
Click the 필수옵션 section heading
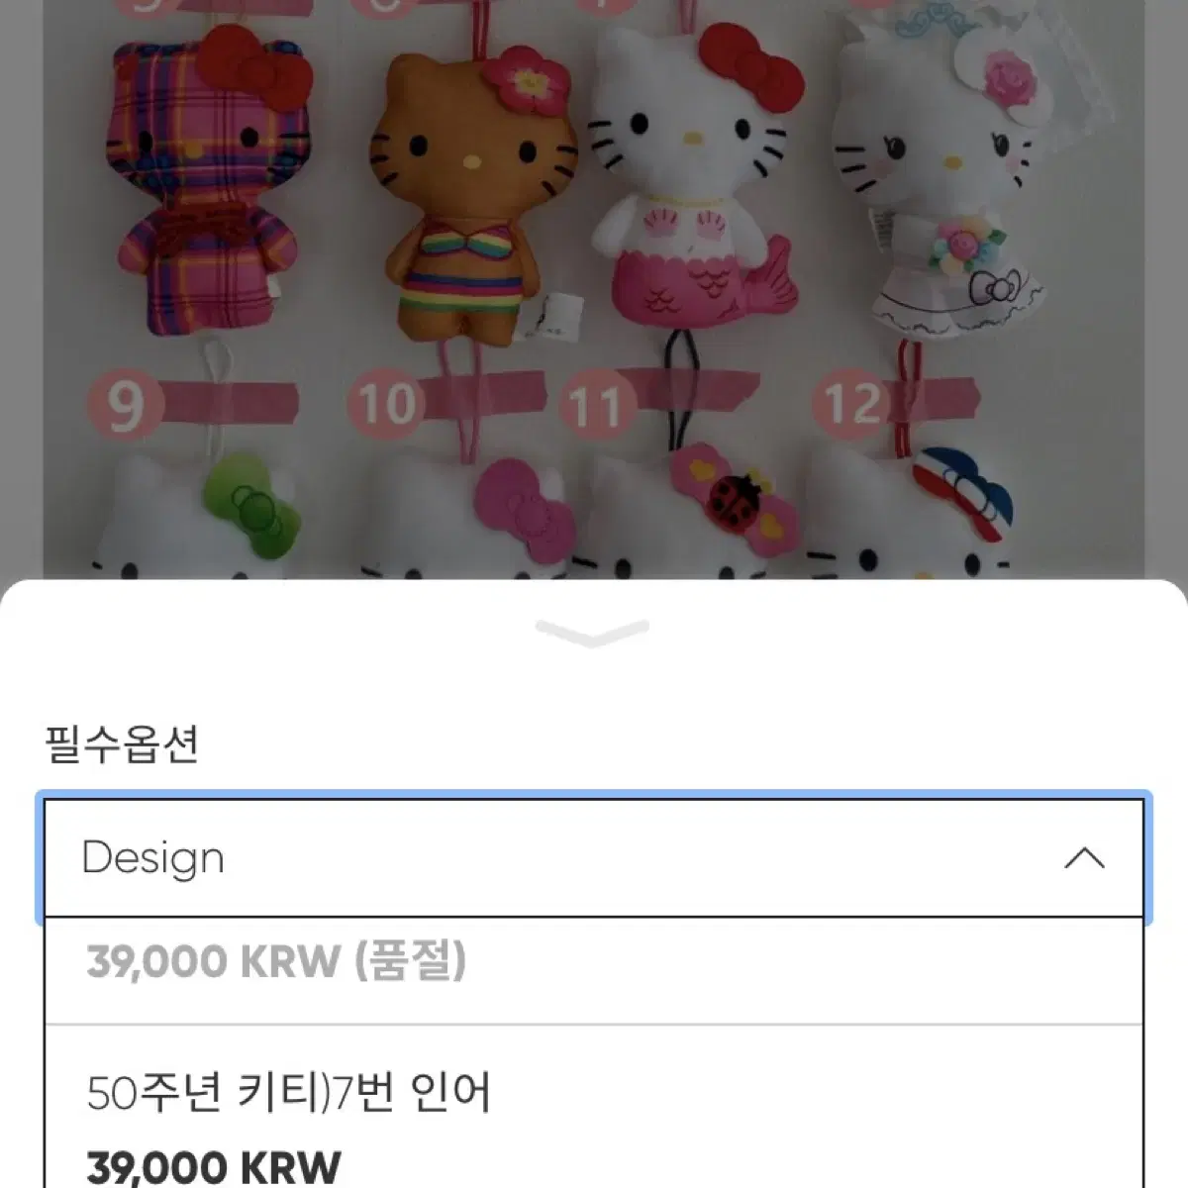pyautogui.click(x=122, y=743)
